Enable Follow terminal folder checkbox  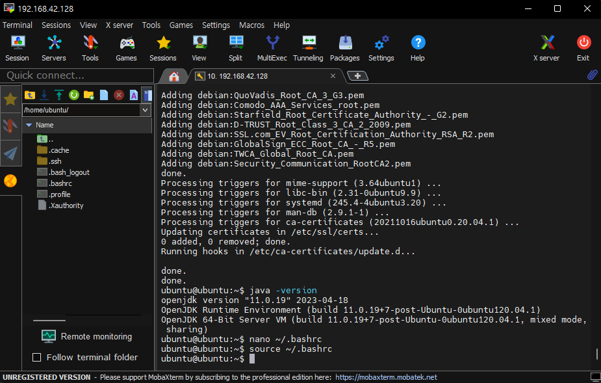point(37,357)
